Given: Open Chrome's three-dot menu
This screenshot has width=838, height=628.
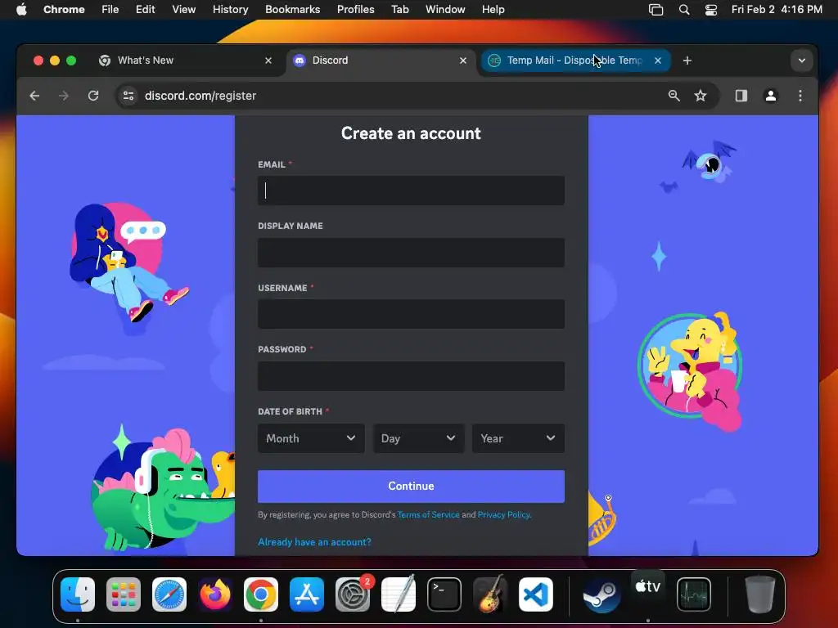Looking at the screenshot, I should [800, 96].
